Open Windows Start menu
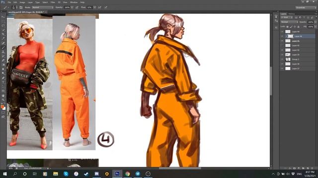318x178 pixels. point(4,174)
